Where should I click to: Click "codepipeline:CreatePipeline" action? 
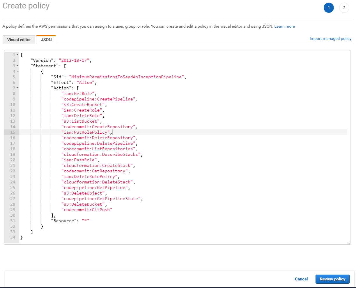pos(98,99)
